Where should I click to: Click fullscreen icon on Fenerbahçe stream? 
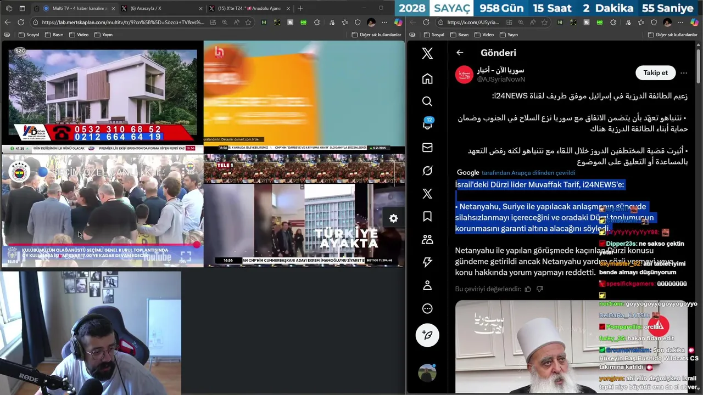(x=186, y=256)
